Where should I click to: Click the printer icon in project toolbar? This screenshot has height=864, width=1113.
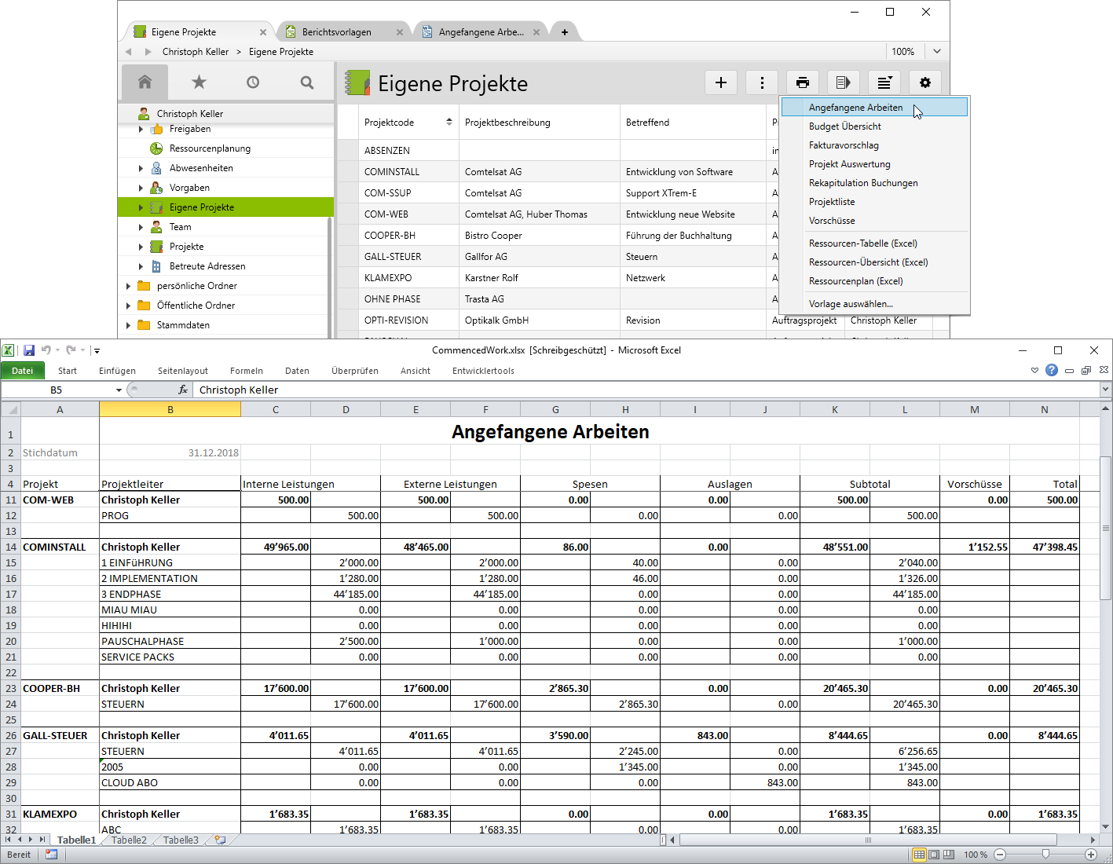point(802,82)
